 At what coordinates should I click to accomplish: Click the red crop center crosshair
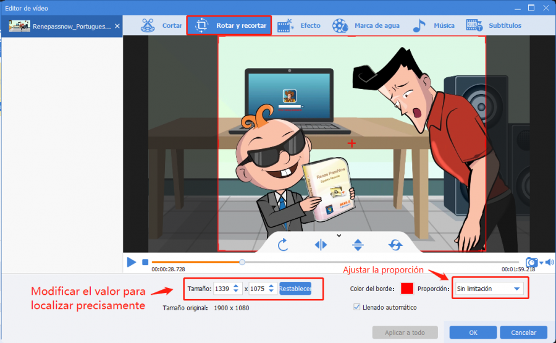(352, 143)
